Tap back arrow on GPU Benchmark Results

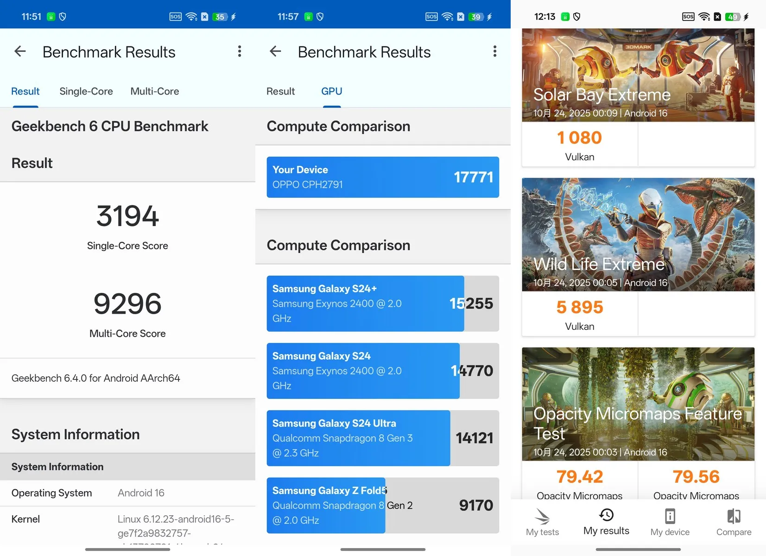pos(275,51)
